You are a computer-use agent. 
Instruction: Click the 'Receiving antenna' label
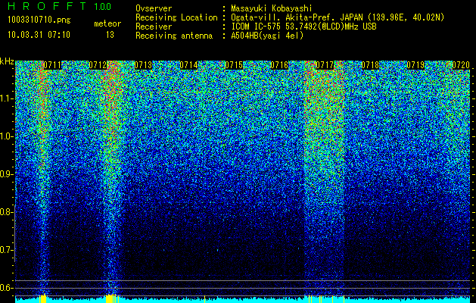click(174, 36)
